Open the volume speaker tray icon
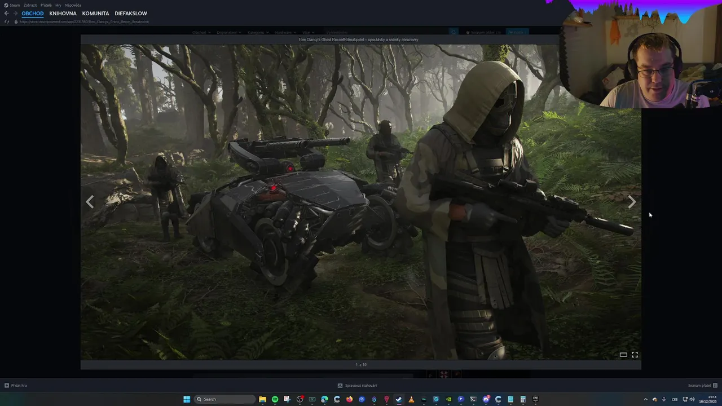Image resolution: width=722 pixels, height=406 pixels. [x=692, y=399]
